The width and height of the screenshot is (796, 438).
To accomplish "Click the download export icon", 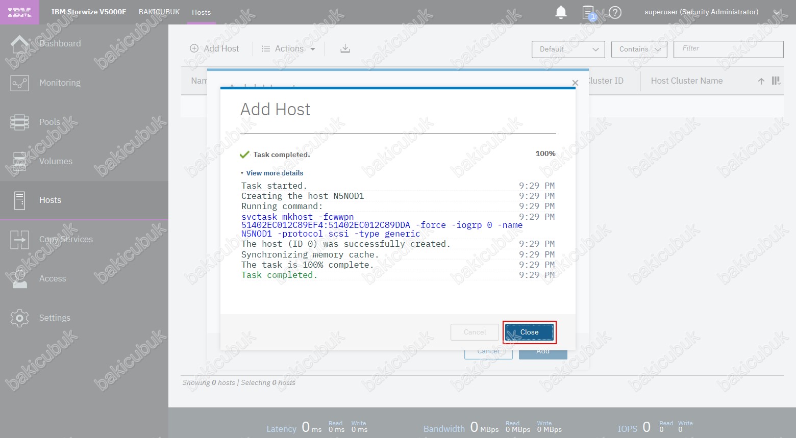I will (x=345, y=48).
